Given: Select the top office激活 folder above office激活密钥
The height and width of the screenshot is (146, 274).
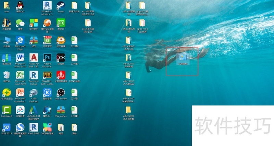Looking at the screenshot, I should click(x=129, y=5).
